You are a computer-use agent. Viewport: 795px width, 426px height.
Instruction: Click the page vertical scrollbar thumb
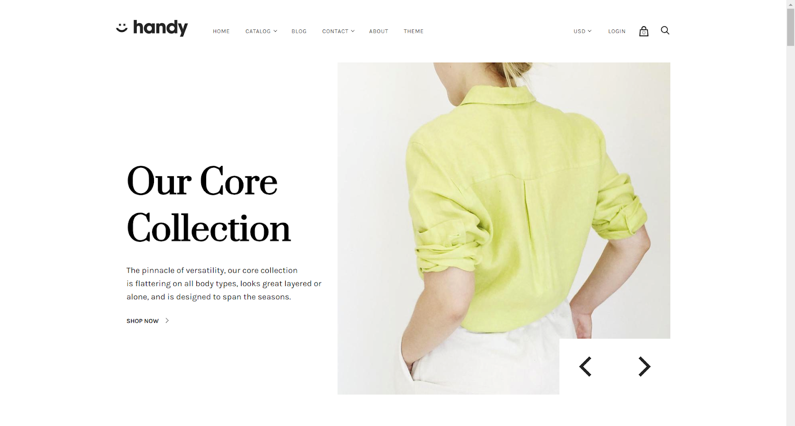coord(791,27)
